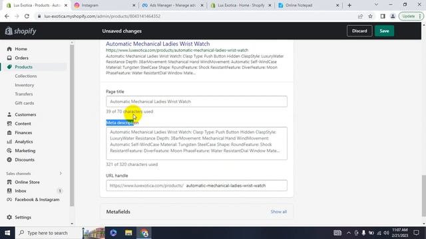
Task: Open Home in Shopify sidebar
Action: click(x=21, y=48)
